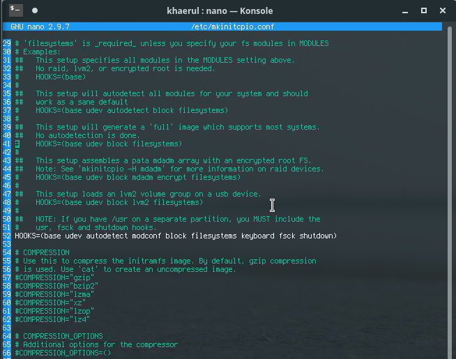Click '#COMPRESSION="bzip2"' line
Viewport: 456px width, 359px height.
coord(56,286)
